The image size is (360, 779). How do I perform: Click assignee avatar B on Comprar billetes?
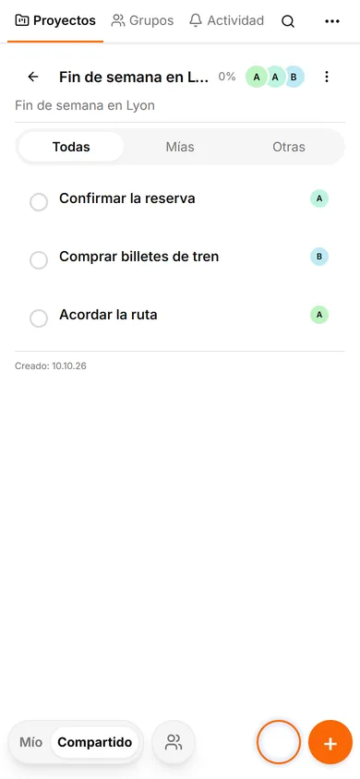[319, 257]
